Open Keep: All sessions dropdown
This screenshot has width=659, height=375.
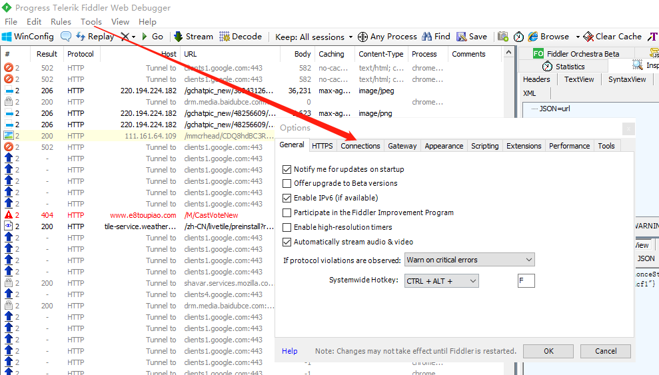coord(314,37)
